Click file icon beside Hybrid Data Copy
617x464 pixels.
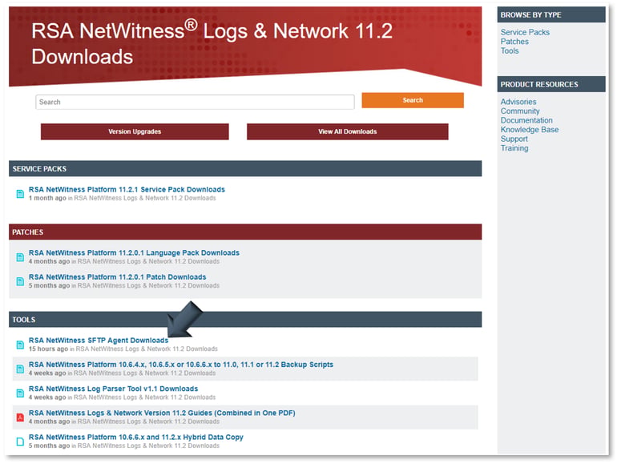click(x=20, y=442)
